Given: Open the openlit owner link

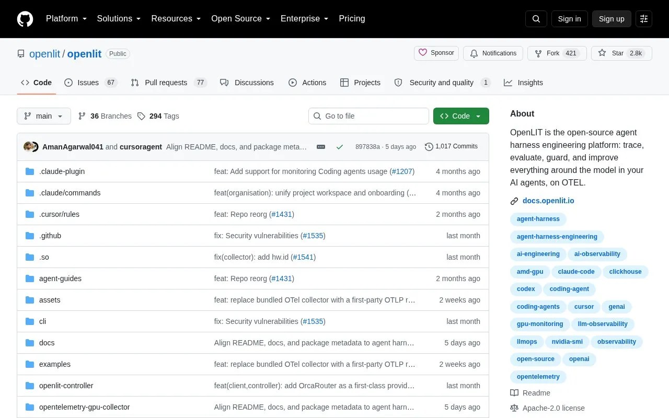Looking at the screenshot, I should (44, 54).
